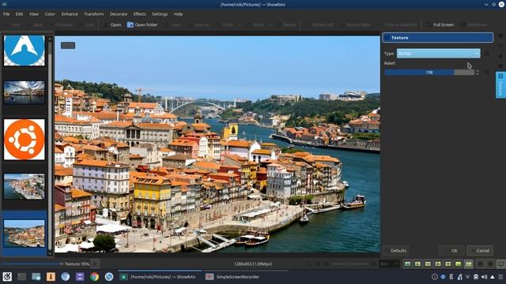Select the highlighted Porto thumbnail

25,234
